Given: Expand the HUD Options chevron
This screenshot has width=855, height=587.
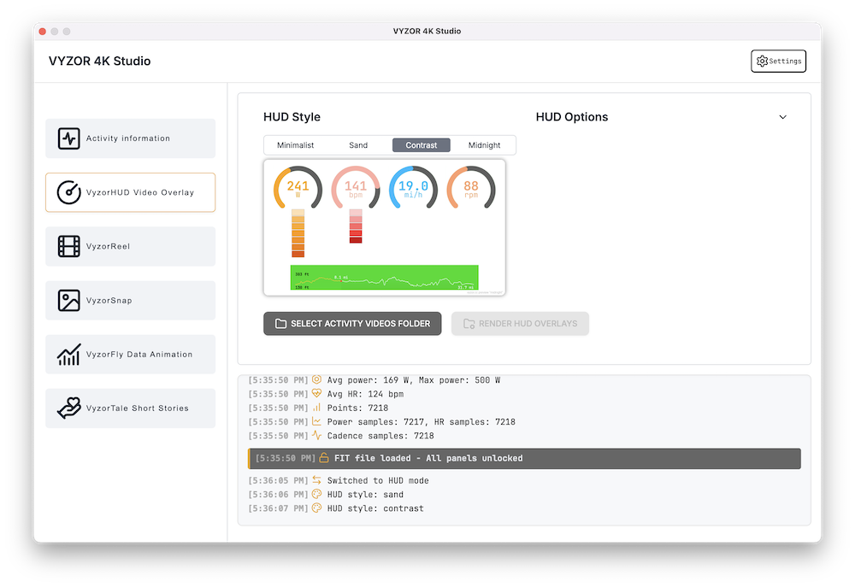Looking at the screenshot, I should tap(782, 117).
